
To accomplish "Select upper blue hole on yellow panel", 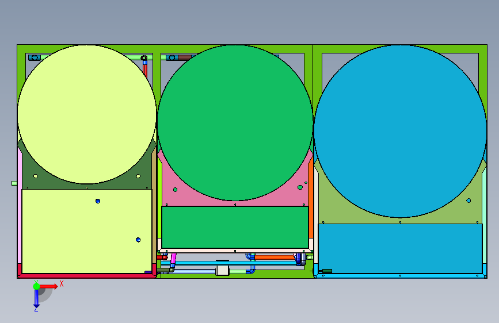I will click(98, 201).
